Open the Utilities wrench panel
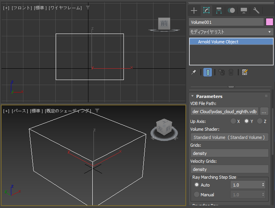275x208 pixels. tap(256, 11)
